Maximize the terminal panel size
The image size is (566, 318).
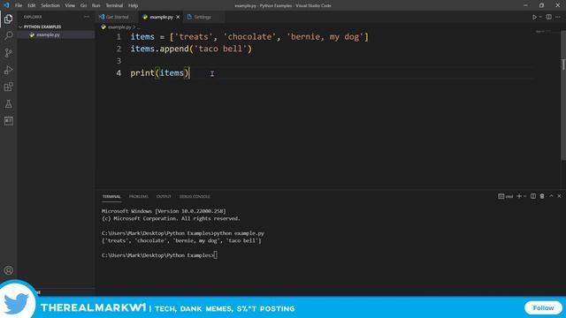pos(551,196)
